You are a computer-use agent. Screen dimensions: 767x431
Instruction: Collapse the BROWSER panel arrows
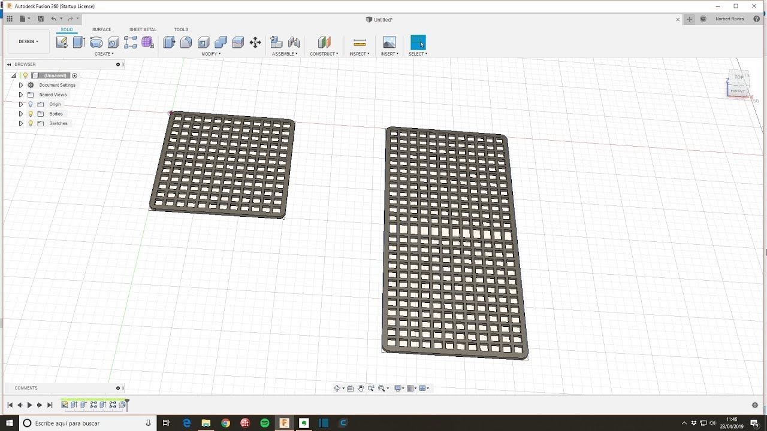[8, 64]
